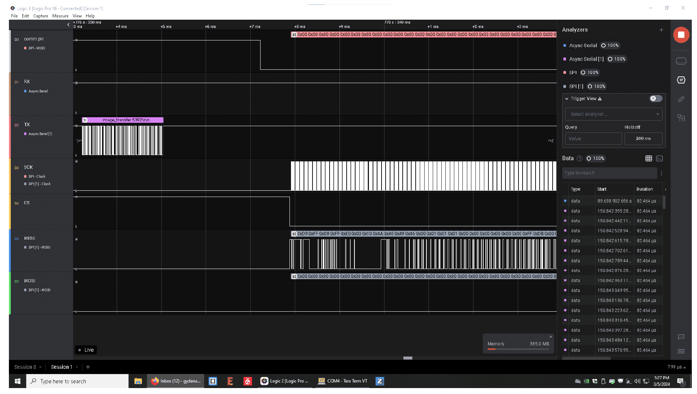Toggle the Trigger View switch
The height and width of the screenshot is (394, 697).
tap(656, 98)
